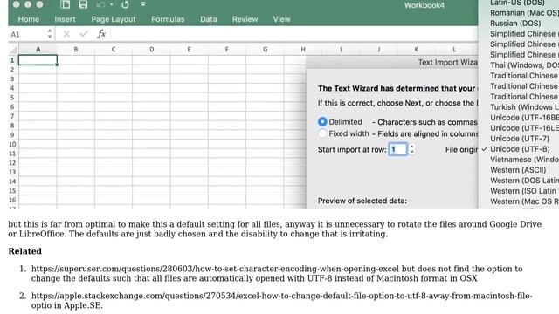Screen dimensions: 559x314
Task: Click the formula bar input area
Action: pos(294,34)
